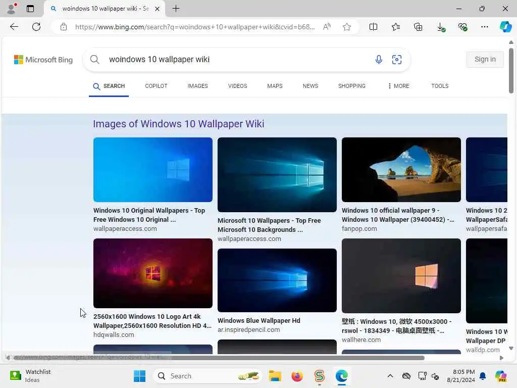Viewport: 517px width, 388px height.
Task: Open a new browser tab
Action: 176,9
